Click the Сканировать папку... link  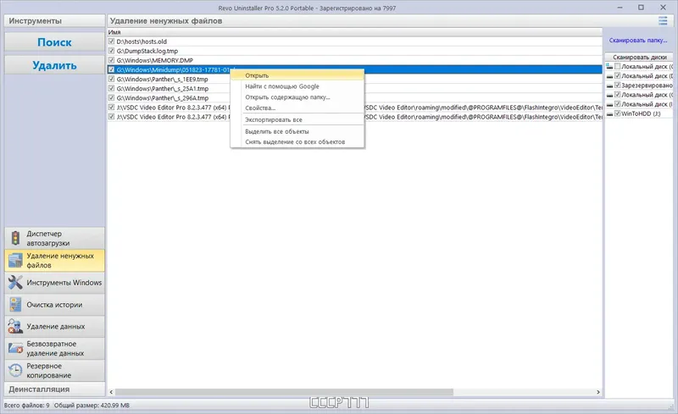click(638, 40)
